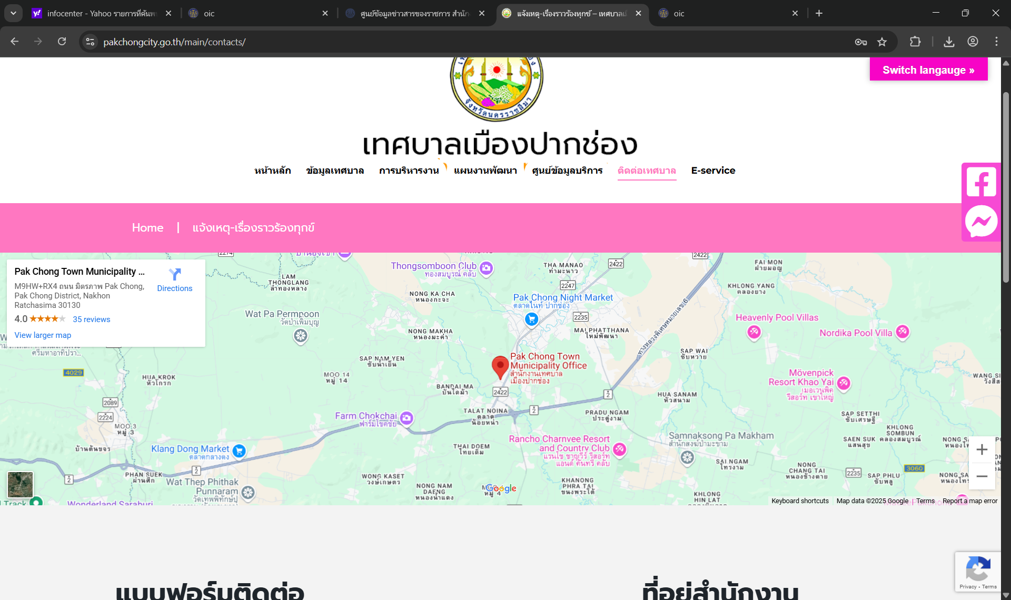Click the Home breadcrumb link
The width and height of the screenshot is (1011, 600).
[147, 227]
